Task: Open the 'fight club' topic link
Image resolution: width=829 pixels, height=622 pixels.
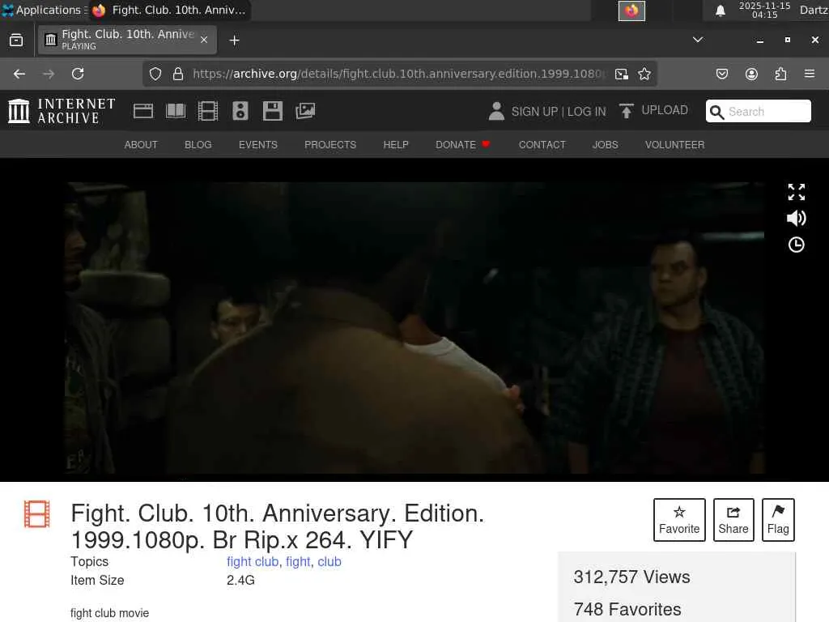Action: pyautogui.click(x=253, y=562)
